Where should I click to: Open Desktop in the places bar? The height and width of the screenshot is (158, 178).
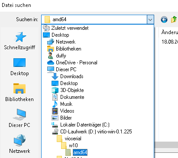pos(19,67)
